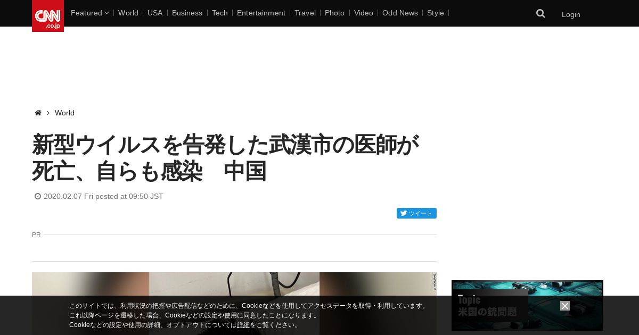Open the Travel section
This screenshot has width=639, height=335.
tap(305, 13)
